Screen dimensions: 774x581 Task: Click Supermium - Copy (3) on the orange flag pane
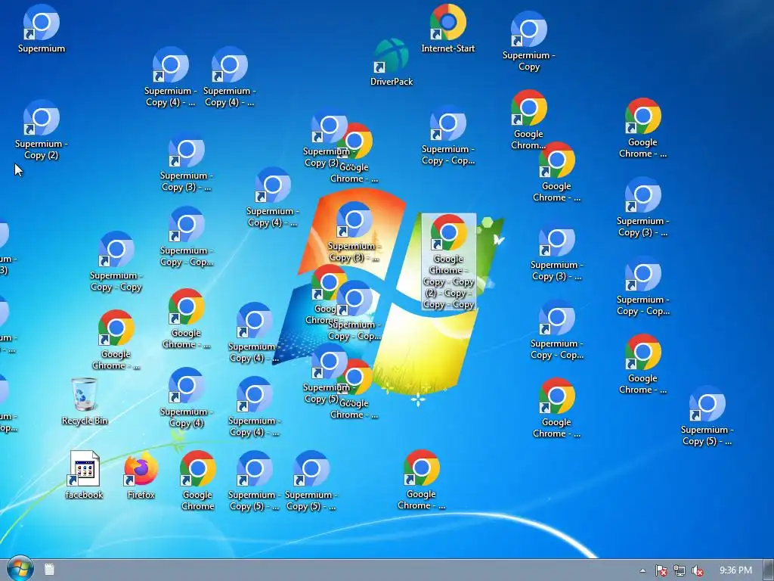[x=354, y=232]
